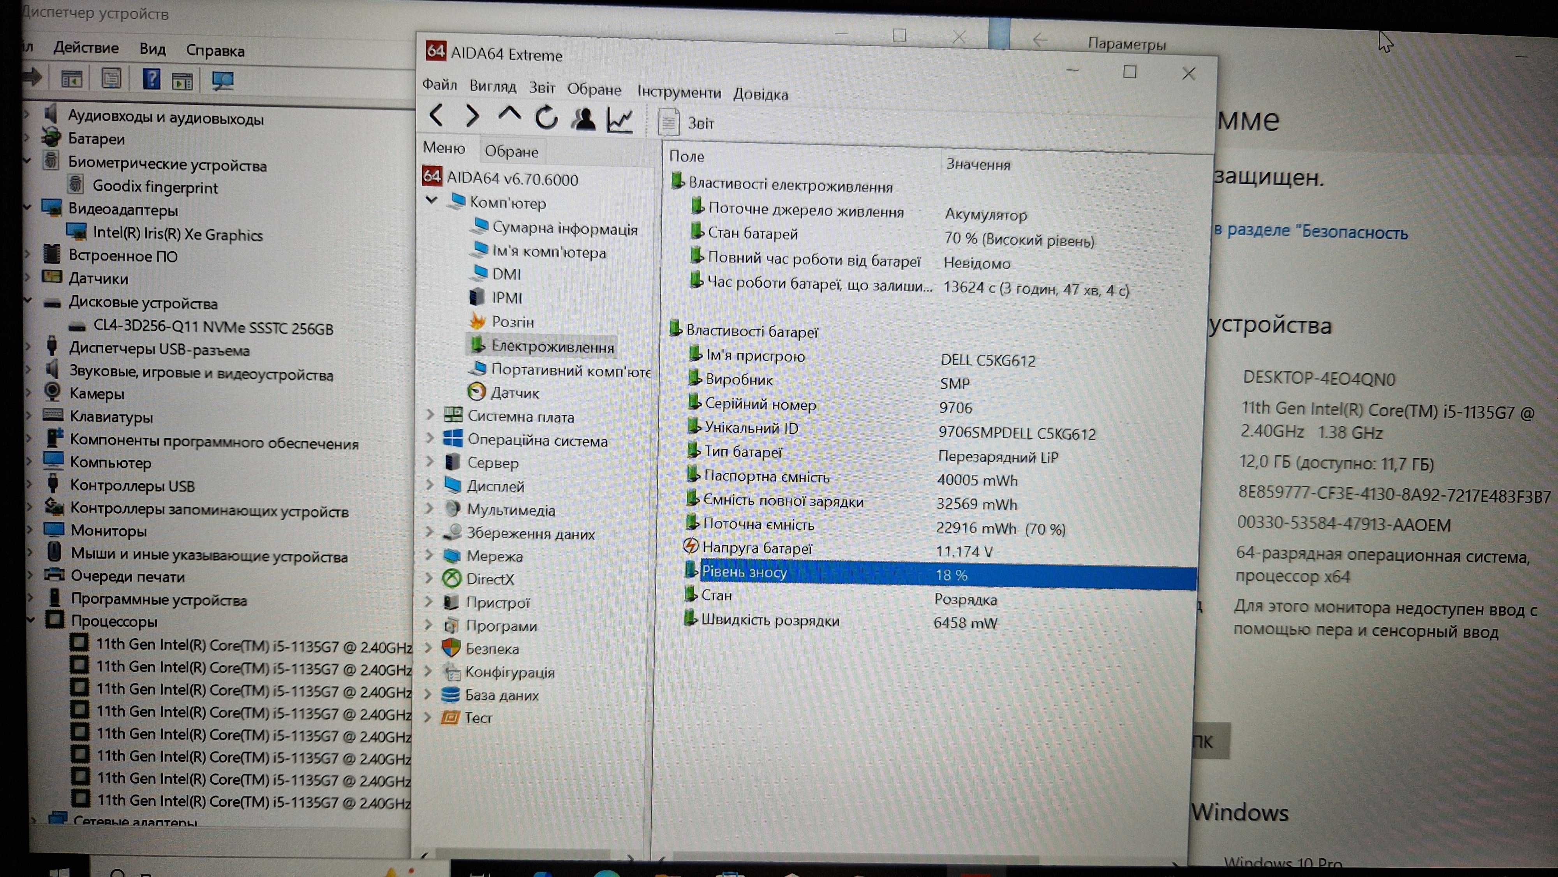Click the База даних icon
1558x877 pixels.
coord(451,694)
